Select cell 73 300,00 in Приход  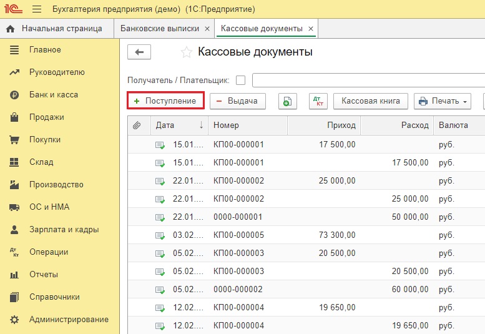324,235
